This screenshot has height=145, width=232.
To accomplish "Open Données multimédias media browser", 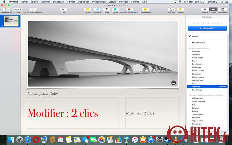I will [x=129, y=9].
